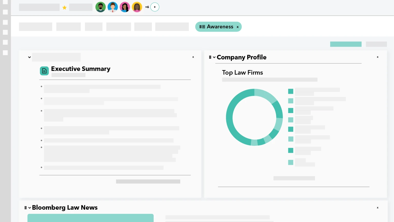Close the Company Profile panel

click(378, 57)
